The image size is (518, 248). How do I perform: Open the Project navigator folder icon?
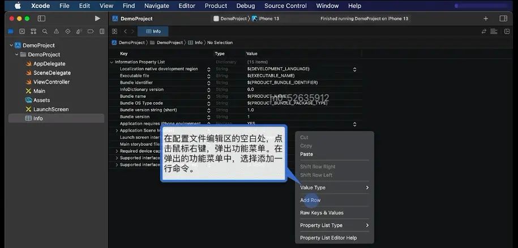(11, 31)
